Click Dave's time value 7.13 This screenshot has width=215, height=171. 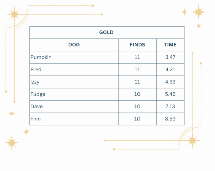[x=170, y=107]
